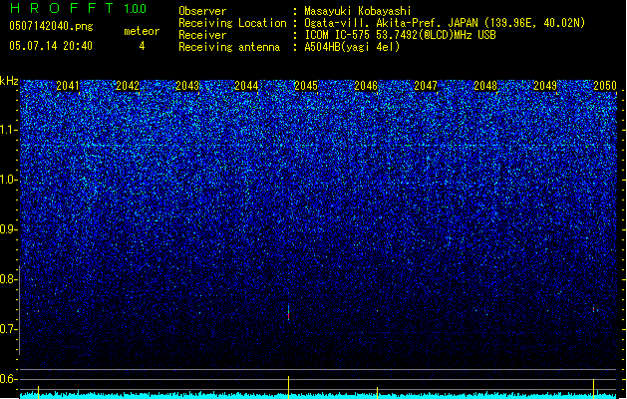Viewport: 627px width, 399px height.
Task: Click the meteor count value 4
Action: [x=142, y=46]
